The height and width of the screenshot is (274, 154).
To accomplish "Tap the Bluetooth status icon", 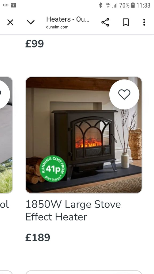I will click(x=101, y=5).
